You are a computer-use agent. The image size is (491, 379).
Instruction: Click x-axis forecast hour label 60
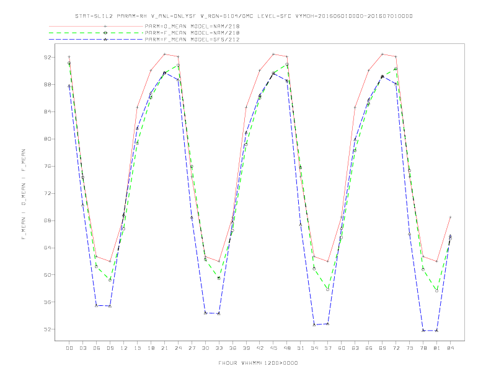[x=342, y=348]
